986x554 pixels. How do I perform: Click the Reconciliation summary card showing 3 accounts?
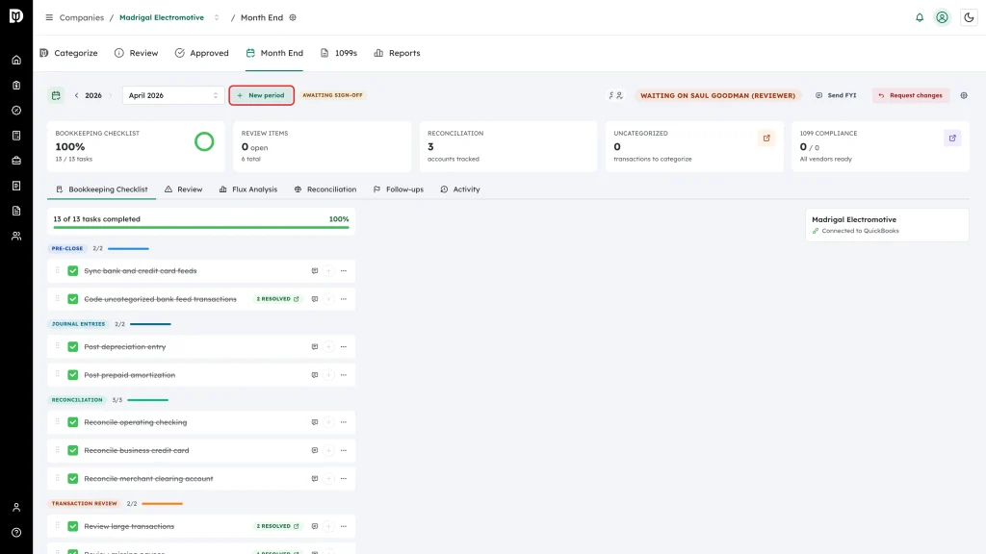508,146
